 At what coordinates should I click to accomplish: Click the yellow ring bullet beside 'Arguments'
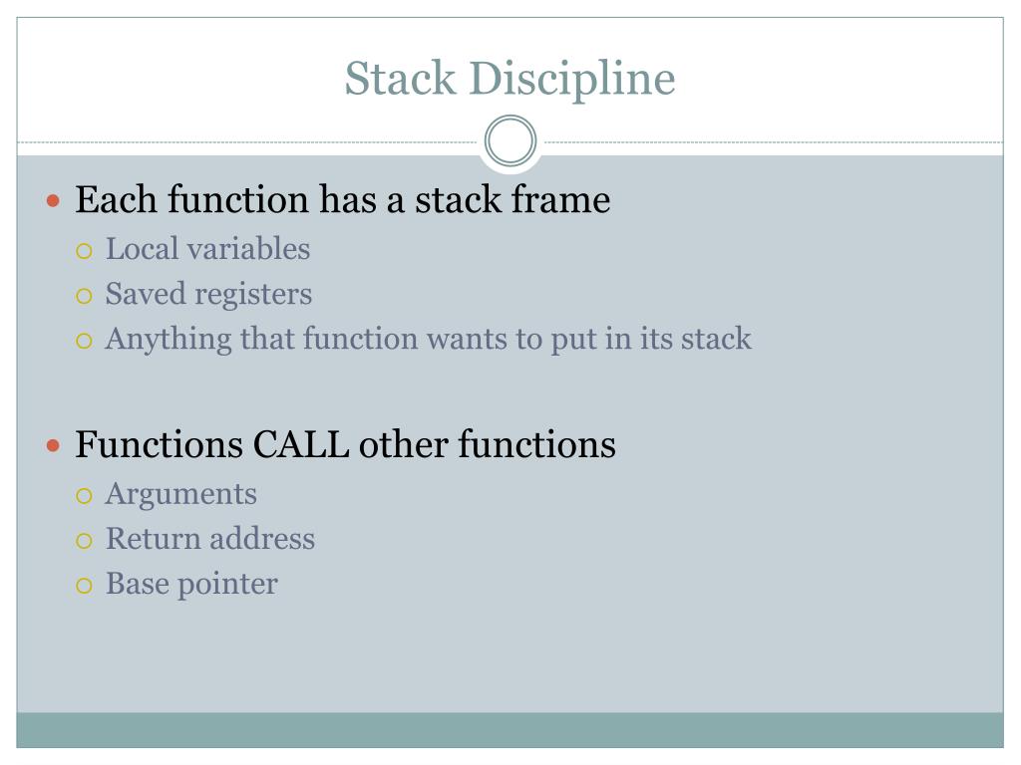(84, 496)
